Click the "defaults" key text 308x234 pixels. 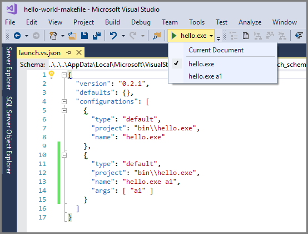click(95, 92)
